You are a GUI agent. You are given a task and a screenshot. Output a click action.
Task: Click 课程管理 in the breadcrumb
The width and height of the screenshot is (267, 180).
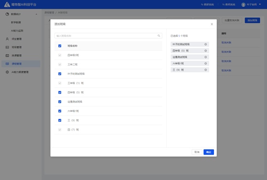point(49,12)
